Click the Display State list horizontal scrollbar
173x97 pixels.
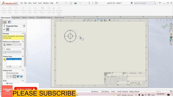click(x=14, y=67)
